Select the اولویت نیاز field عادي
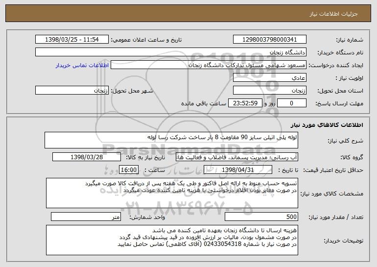This screenshot has width=377, height=267. 269,78
